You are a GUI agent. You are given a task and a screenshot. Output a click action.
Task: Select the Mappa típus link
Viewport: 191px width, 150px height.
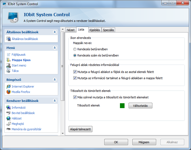pyautogui.click(x=21, y=60)
